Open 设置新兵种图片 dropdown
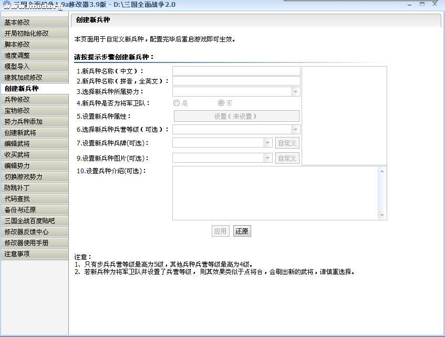 (x=268, y=158)
